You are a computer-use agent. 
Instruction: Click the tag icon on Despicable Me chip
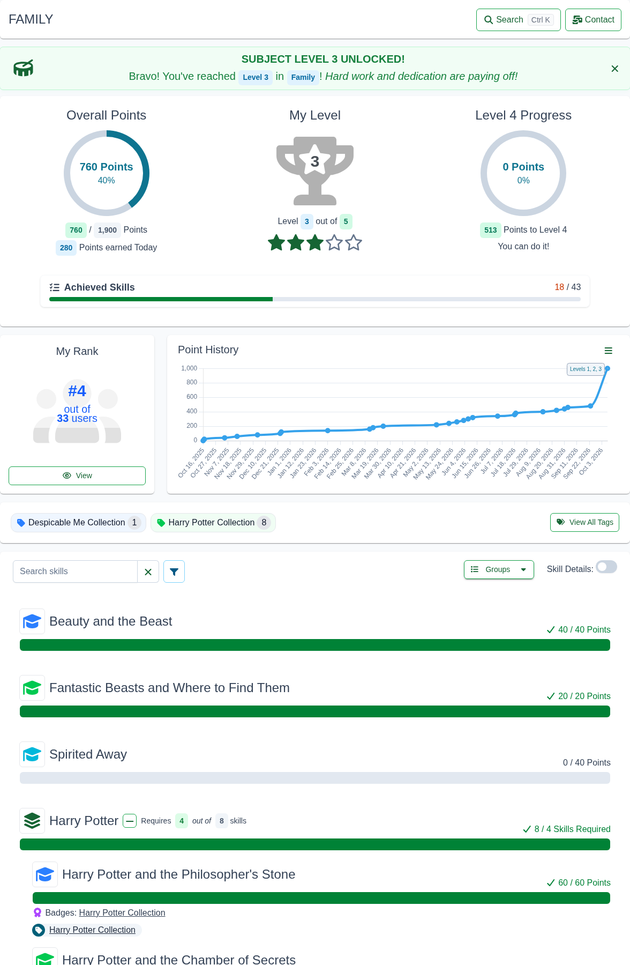pyautogui.click(x=21, y=523)
